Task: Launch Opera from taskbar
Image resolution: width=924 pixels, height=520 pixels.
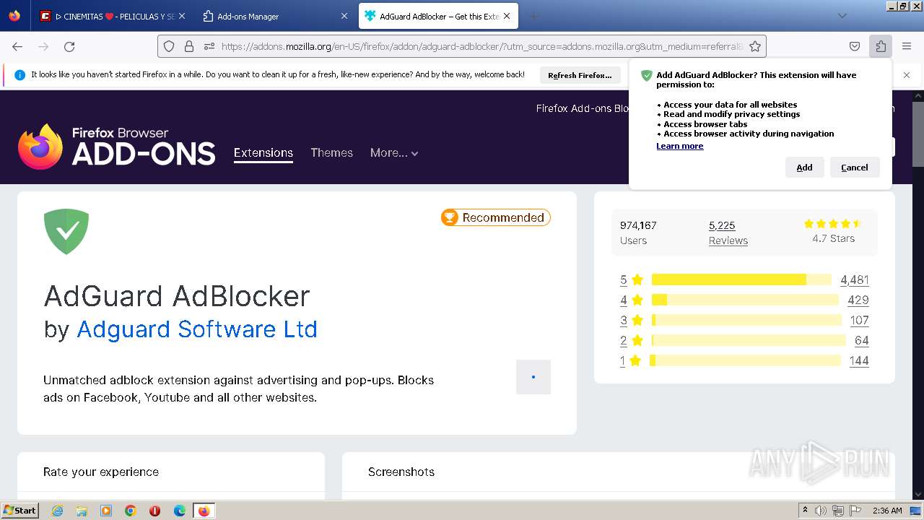Action: coord(154,511)
